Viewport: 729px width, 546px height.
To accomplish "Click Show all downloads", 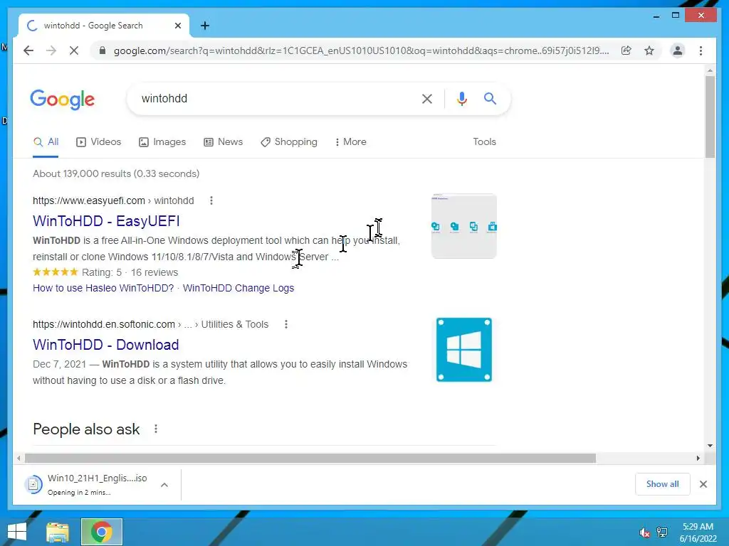I will click(x=662, y=484).
